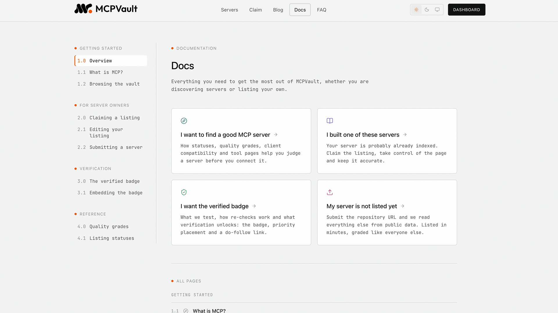
Task: Switch to dark theme moon icon
Action: (x=427, y=10)
